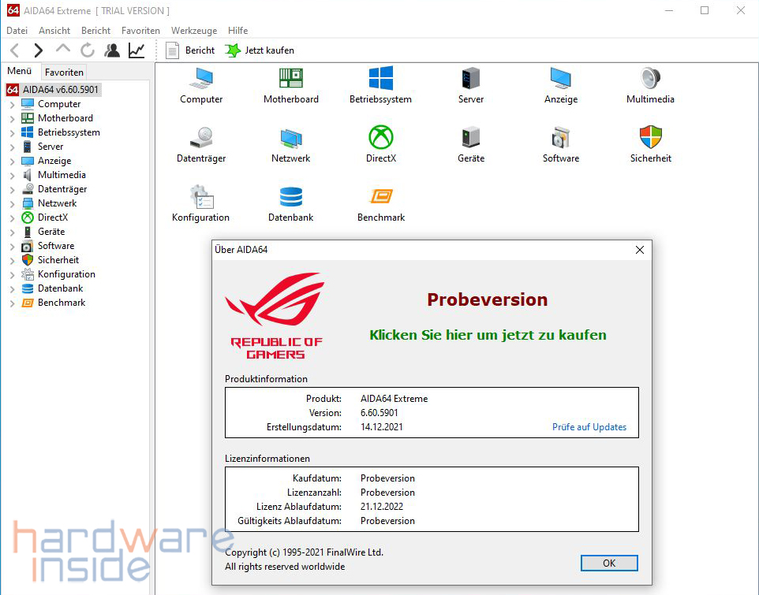Open the Datei menu

tap(17, 31)
